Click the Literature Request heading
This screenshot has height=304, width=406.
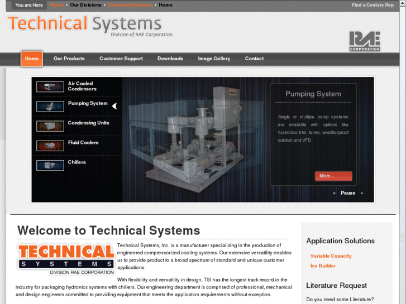337,286
